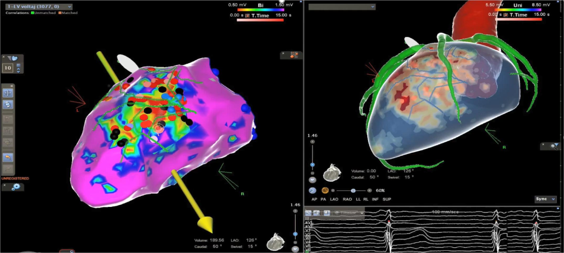Adjust the 60% transparency slider handle
The height and width of the screenshot is (253, 564).
(353, 190)
